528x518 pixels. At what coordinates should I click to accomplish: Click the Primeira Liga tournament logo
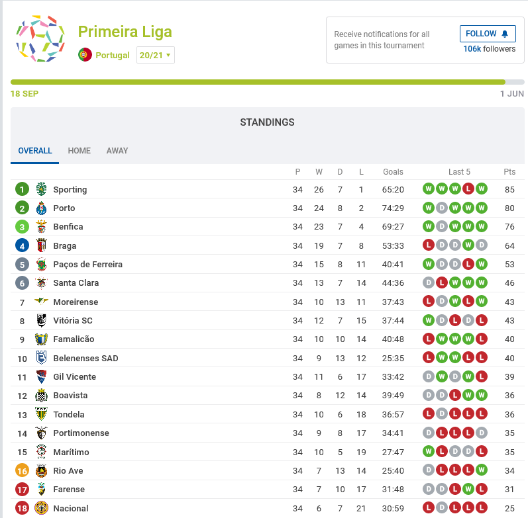coord(40,38)
